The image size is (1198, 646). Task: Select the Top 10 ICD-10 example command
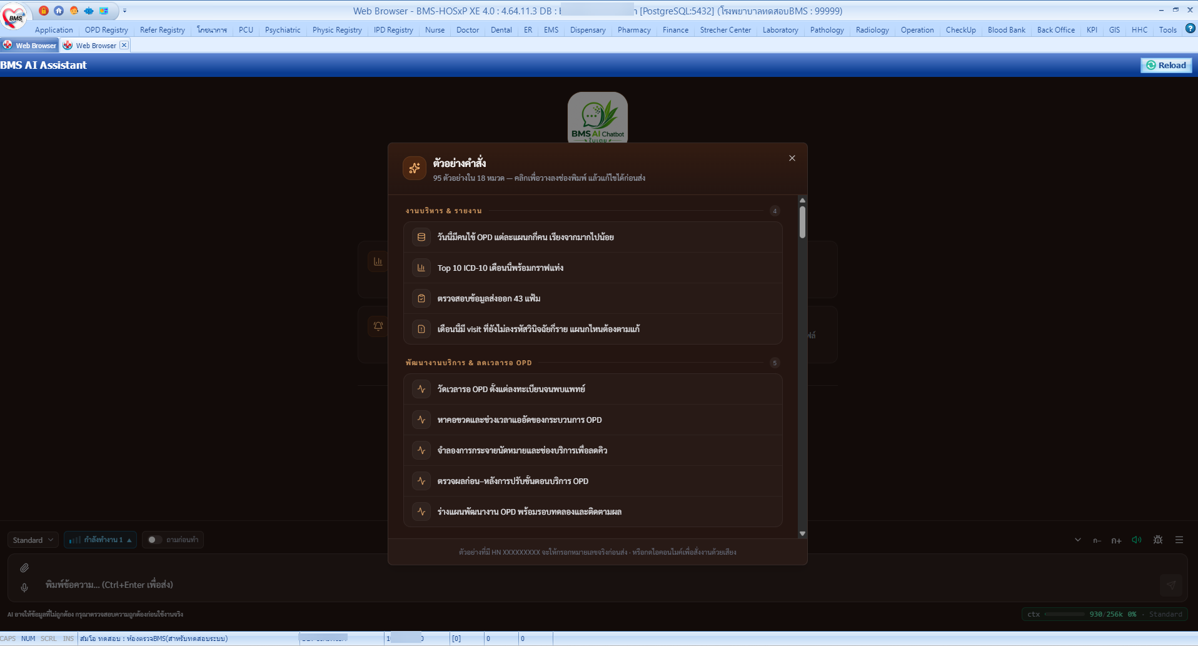593,268
